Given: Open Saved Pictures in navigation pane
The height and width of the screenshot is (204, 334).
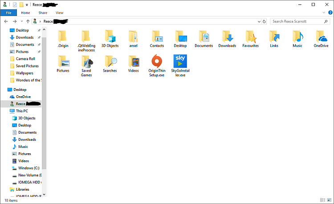Looking at the screenshot, I should [x=27, y=66].
